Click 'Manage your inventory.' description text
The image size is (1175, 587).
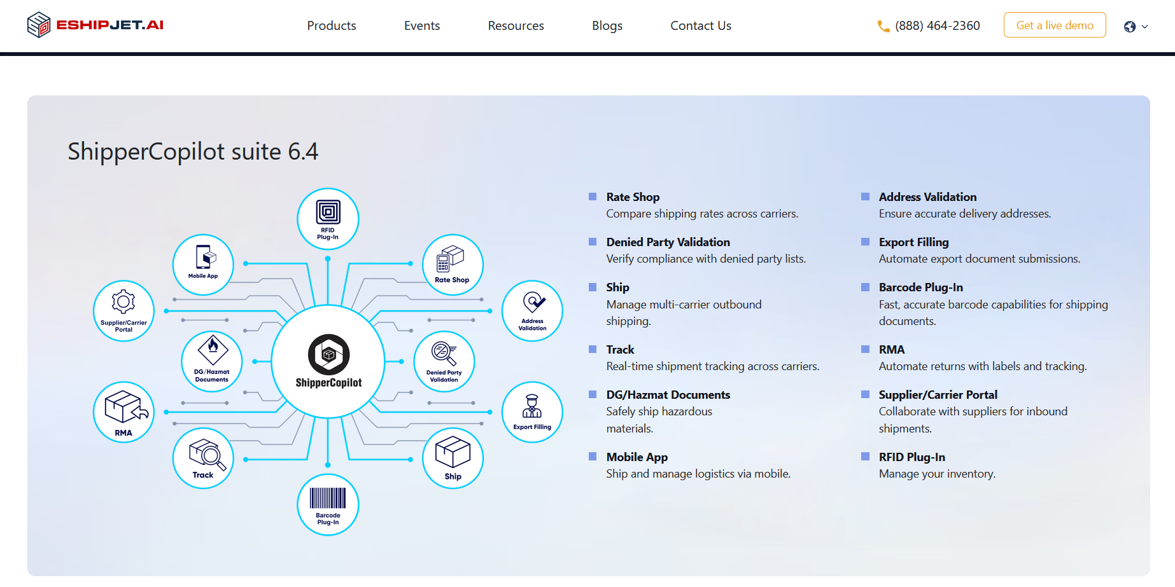coord(937,474)
